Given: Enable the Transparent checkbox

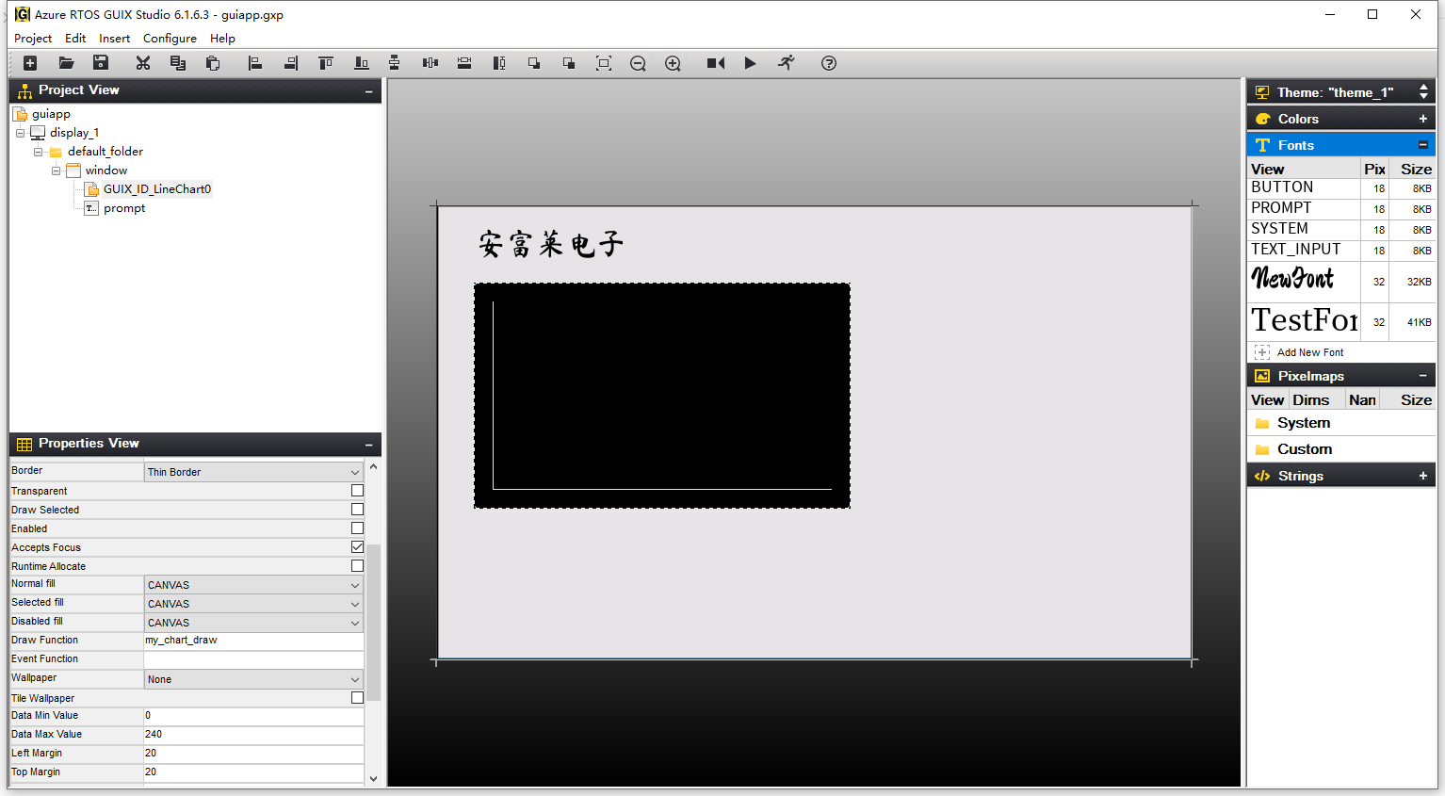Looking at the screenshot, I should coord(357,491).
